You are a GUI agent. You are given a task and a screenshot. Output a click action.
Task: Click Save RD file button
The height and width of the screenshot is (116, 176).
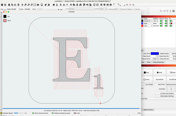(159, 79)
